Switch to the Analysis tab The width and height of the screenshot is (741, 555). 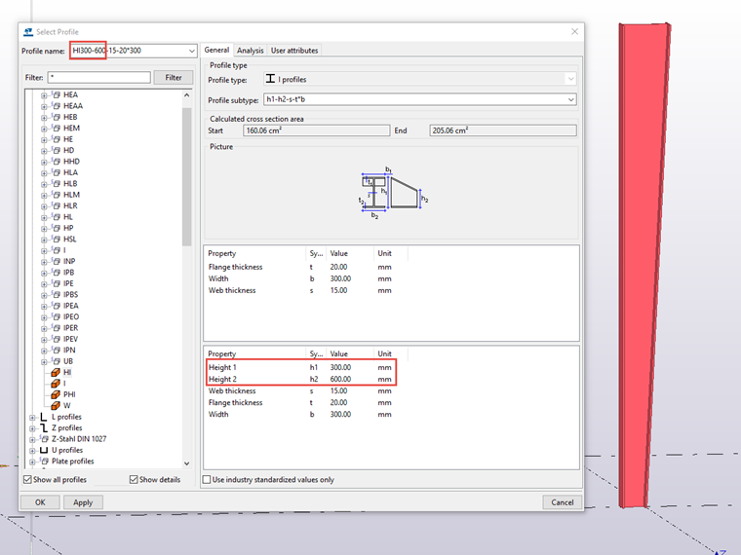250,51
